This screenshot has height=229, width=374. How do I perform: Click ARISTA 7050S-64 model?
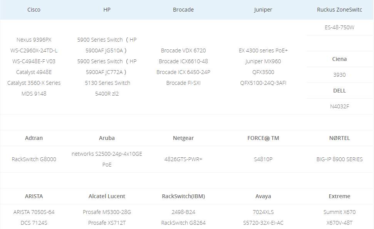(34, 212)
